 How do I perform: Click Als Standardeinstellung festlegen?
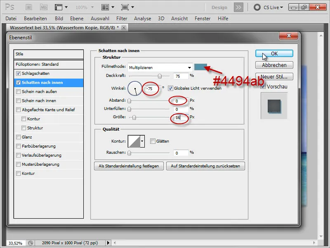[x=129, y=166]
